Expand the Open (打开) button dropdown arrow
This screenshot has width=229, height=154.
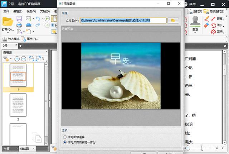(x=8, y=33)
